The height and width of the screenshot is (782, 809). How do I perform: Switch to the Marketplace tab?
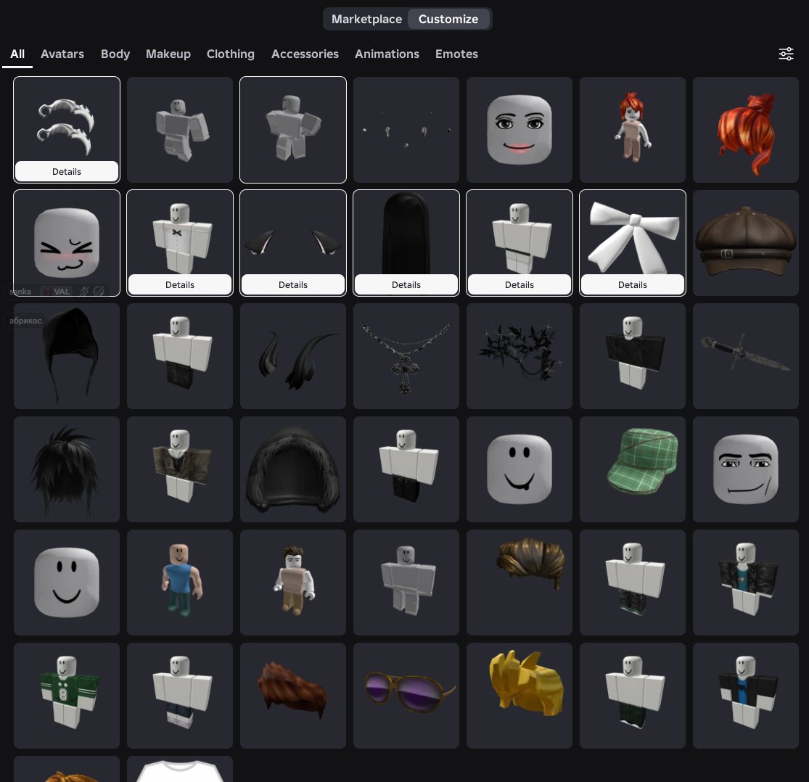[366, 19]
